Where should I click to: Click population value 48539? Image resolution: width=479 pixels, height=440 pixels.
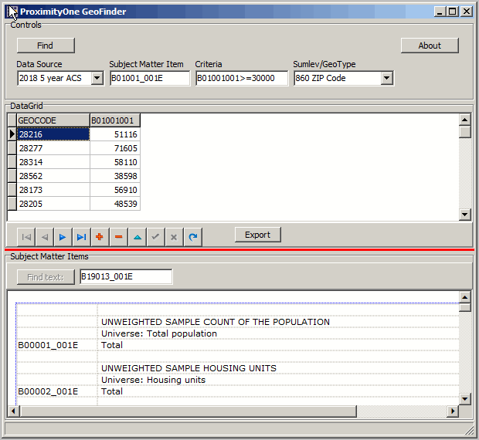115,204
